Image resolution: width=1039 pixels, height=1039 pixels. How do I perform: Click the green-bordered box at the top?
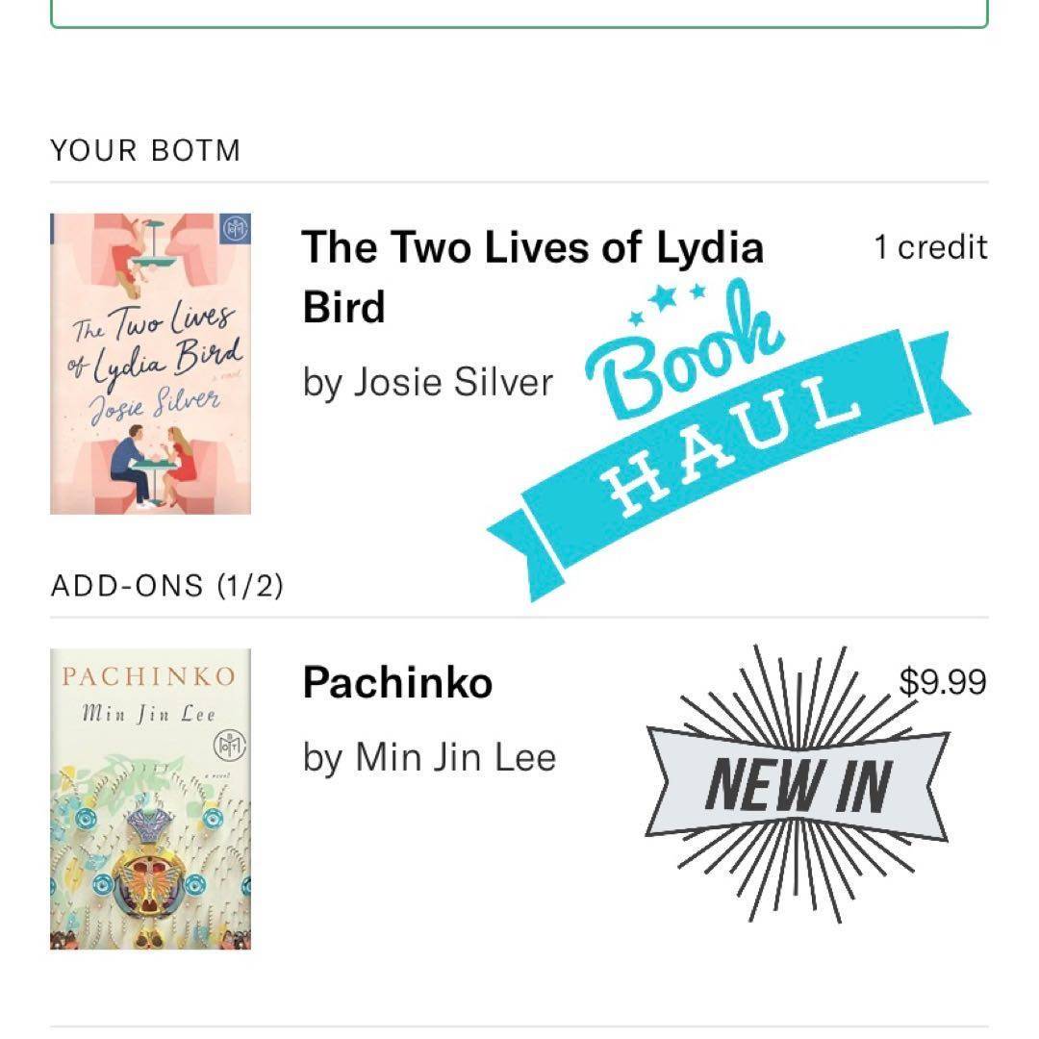[519, 15]
